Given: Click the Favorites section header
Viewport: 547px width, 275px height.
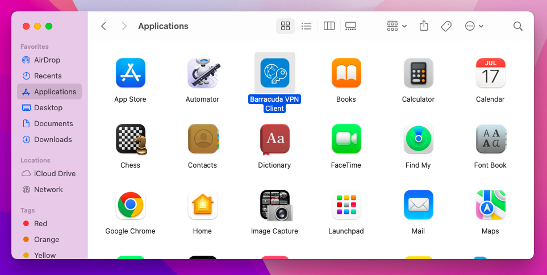Looking at the screenshot, I should pos(35,47).
